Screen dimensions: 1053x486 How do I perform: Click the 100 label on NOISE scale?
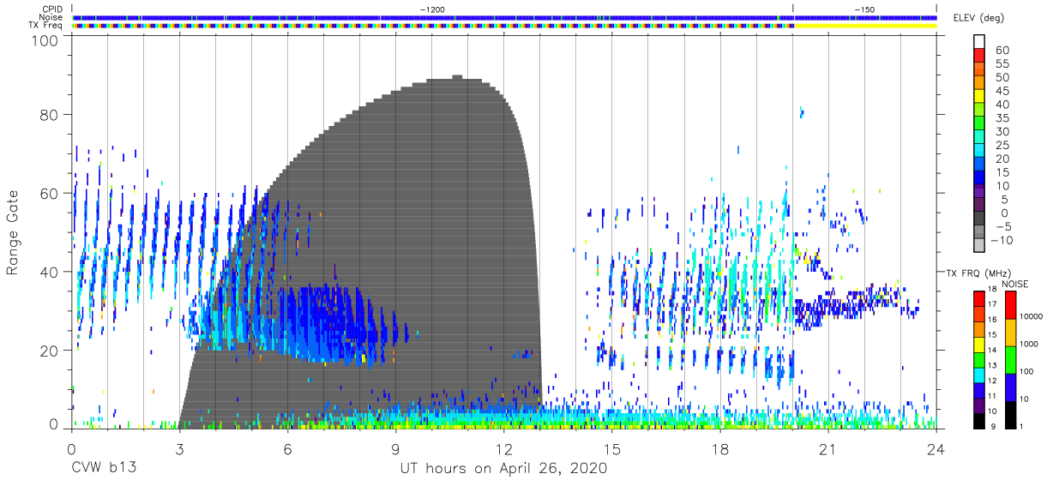(x=1027, y=371)
